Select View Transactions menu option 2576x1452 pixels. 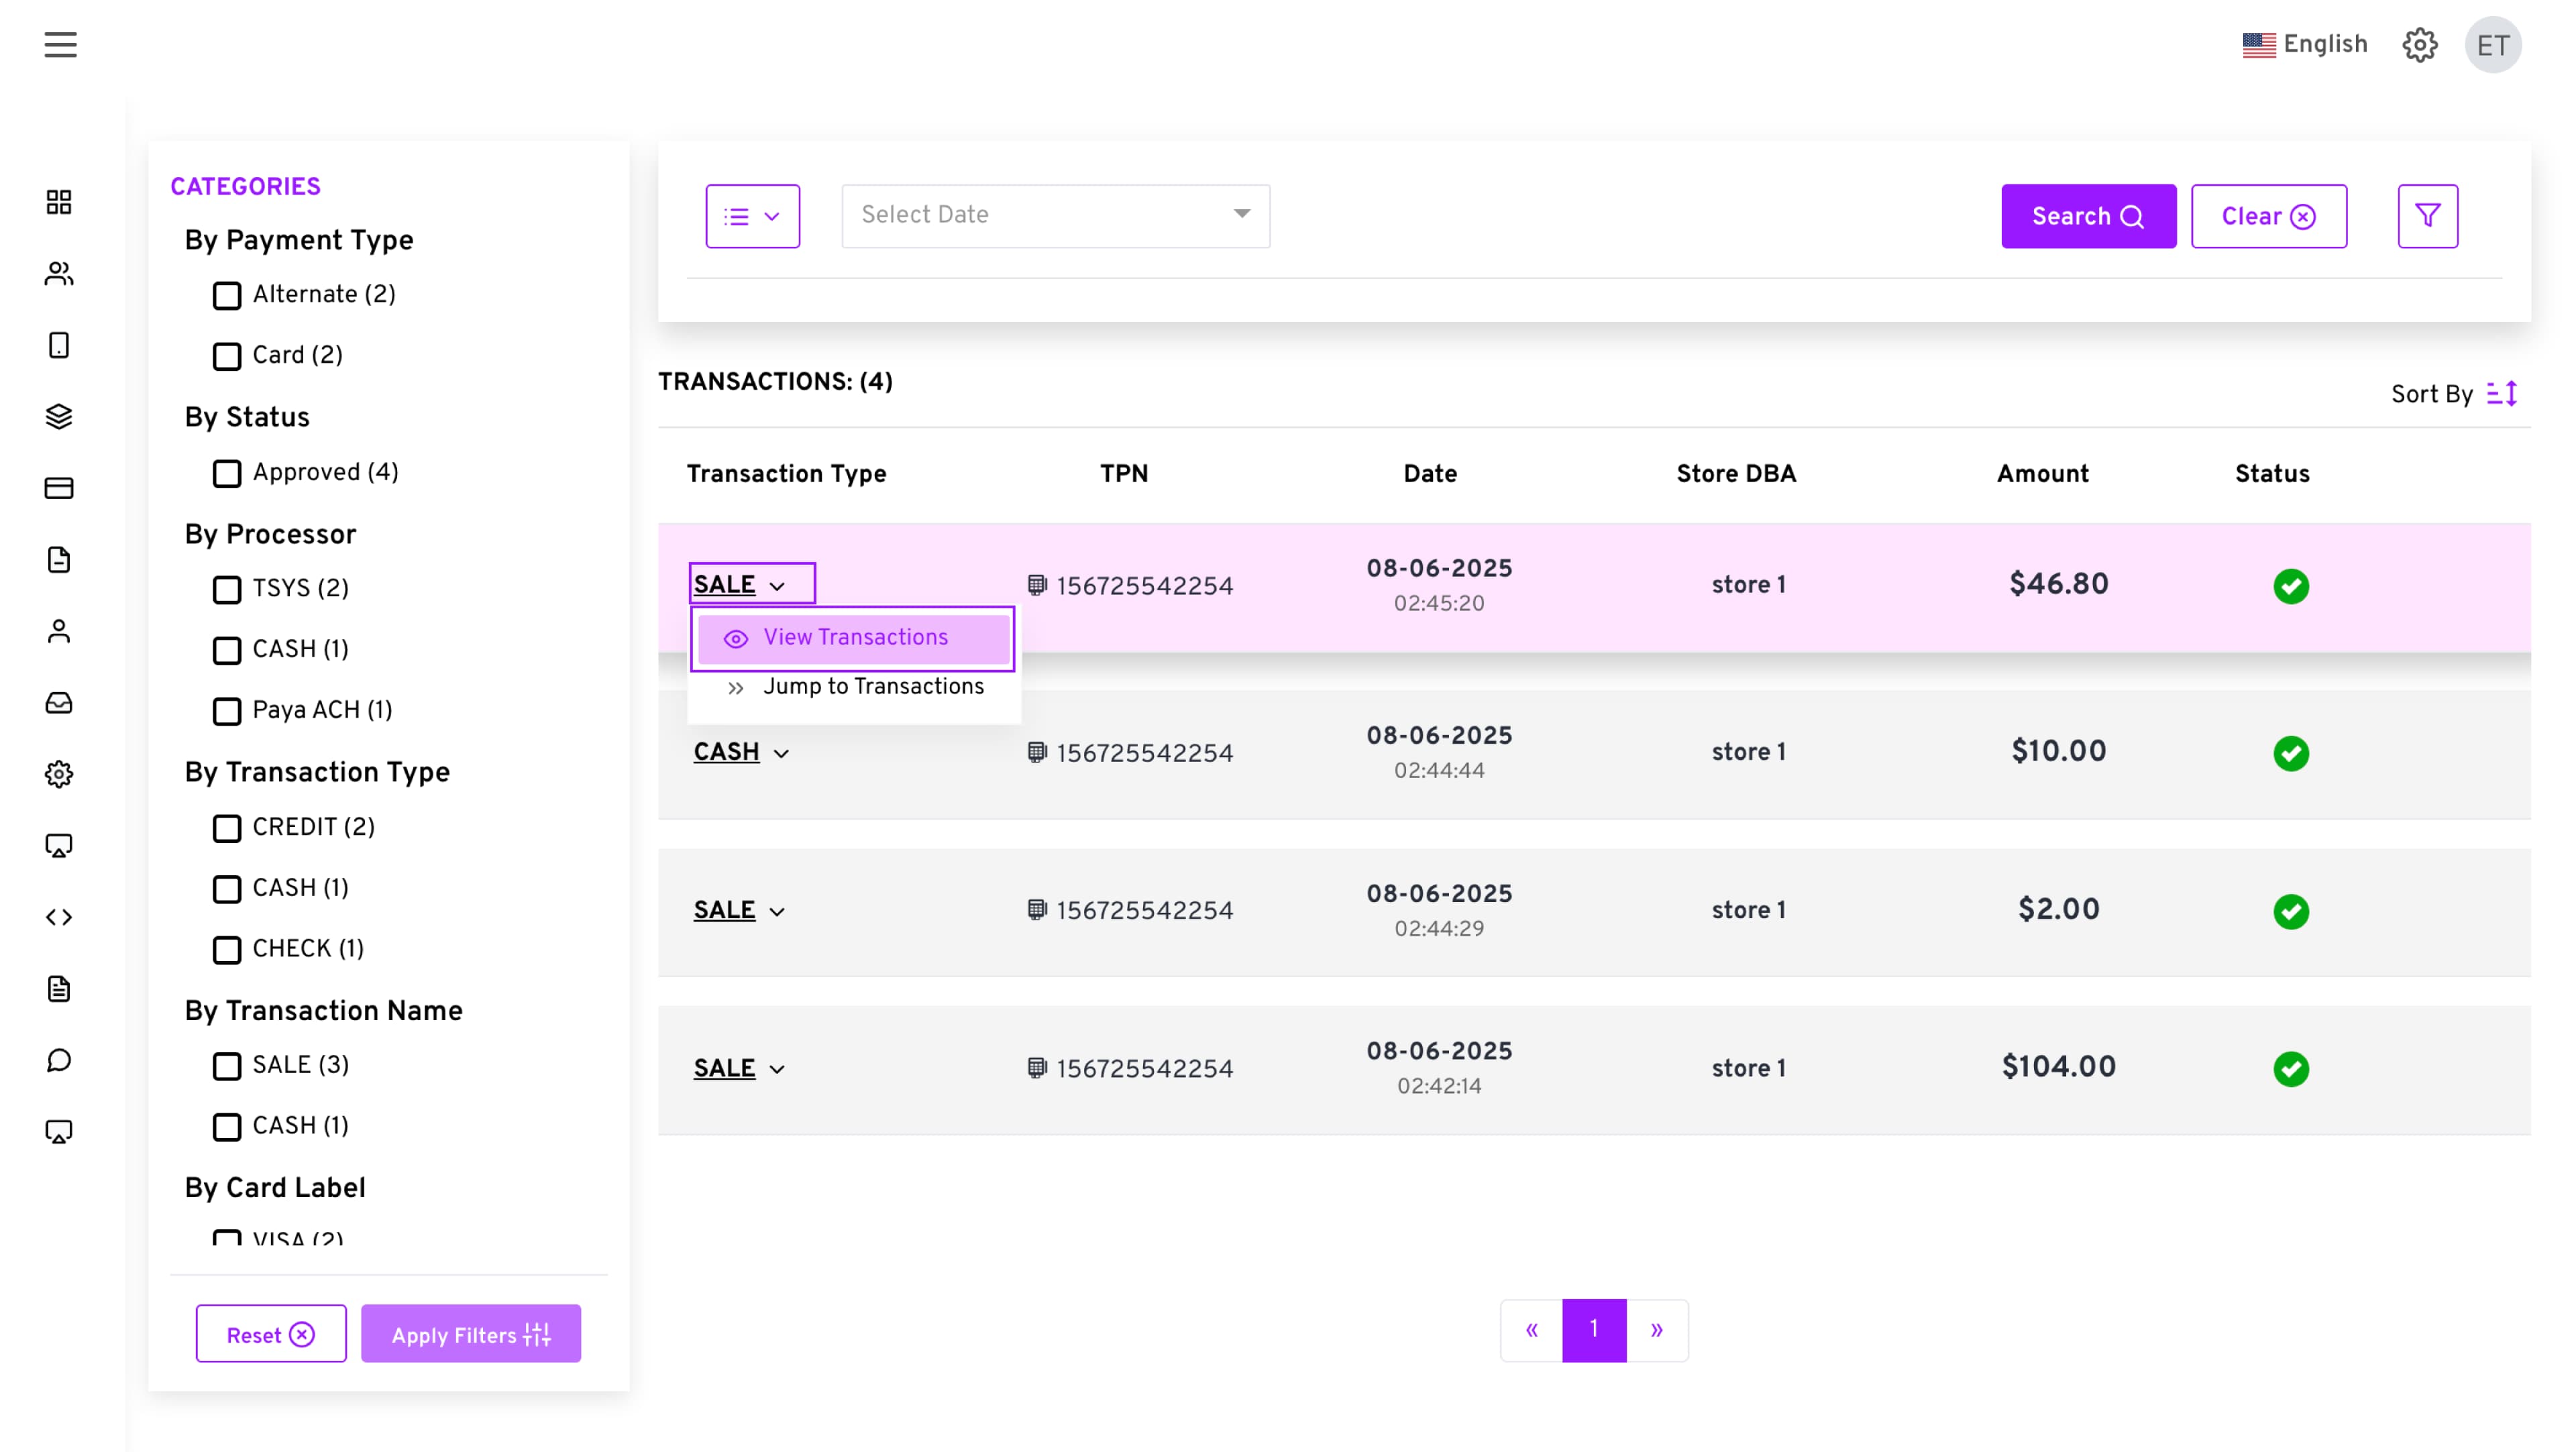[x=854, y=638]
